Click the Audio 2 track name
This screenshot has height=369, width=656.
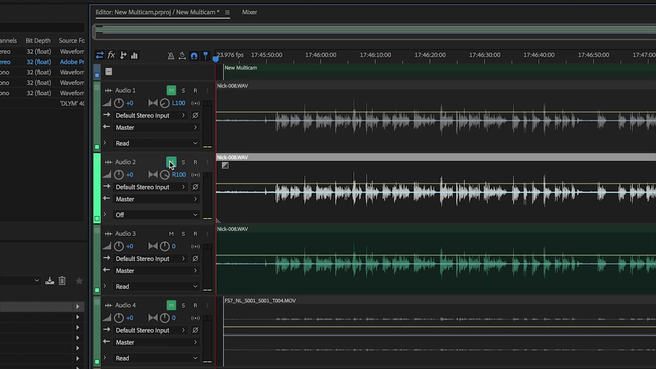pos(126,162)
